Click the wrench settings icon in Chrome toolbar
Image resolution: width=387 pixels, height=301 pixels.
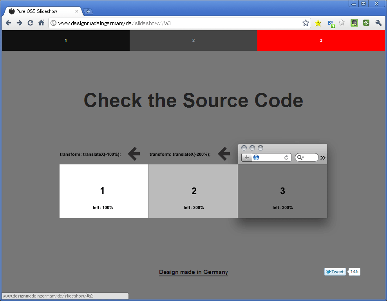pyautogui.click(x=378, y=23)
